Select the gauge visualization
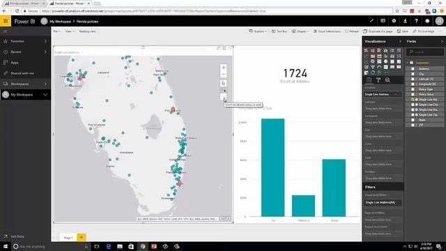Viewport: 446px width, 251px height. tap(379, 67)
